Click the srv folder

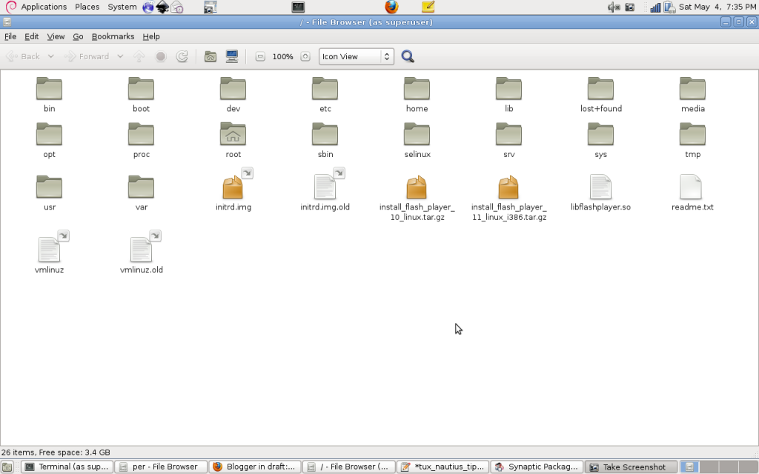[508, 135]
